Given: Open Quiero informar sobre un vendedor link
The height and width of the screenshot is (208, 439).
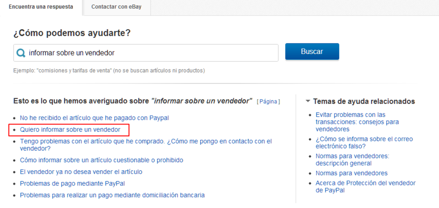Looking at the screenshot, I should click(70, 130).
